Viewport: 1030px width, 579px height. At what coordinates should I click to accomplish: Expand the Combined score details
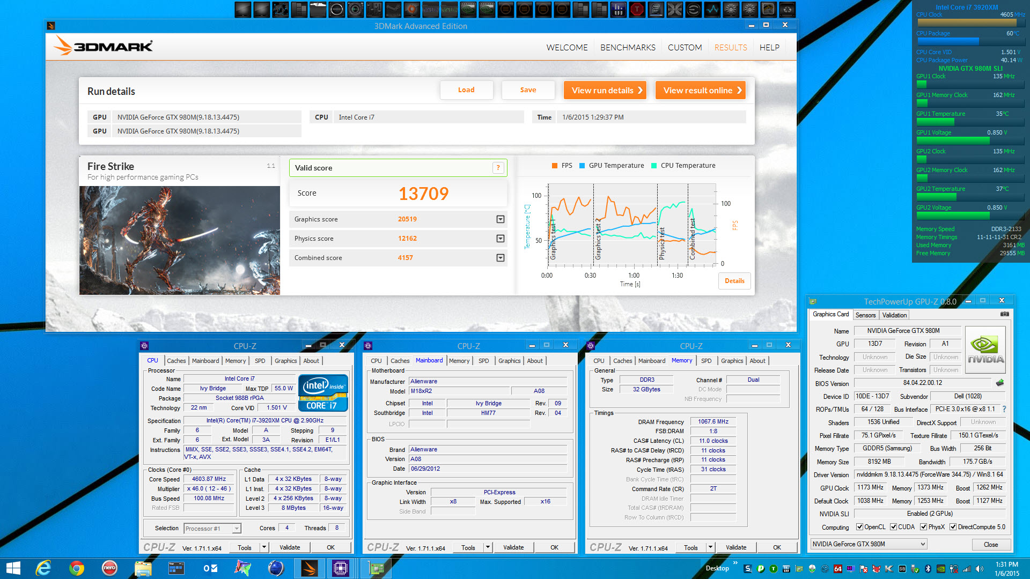(x=500, y=258)
